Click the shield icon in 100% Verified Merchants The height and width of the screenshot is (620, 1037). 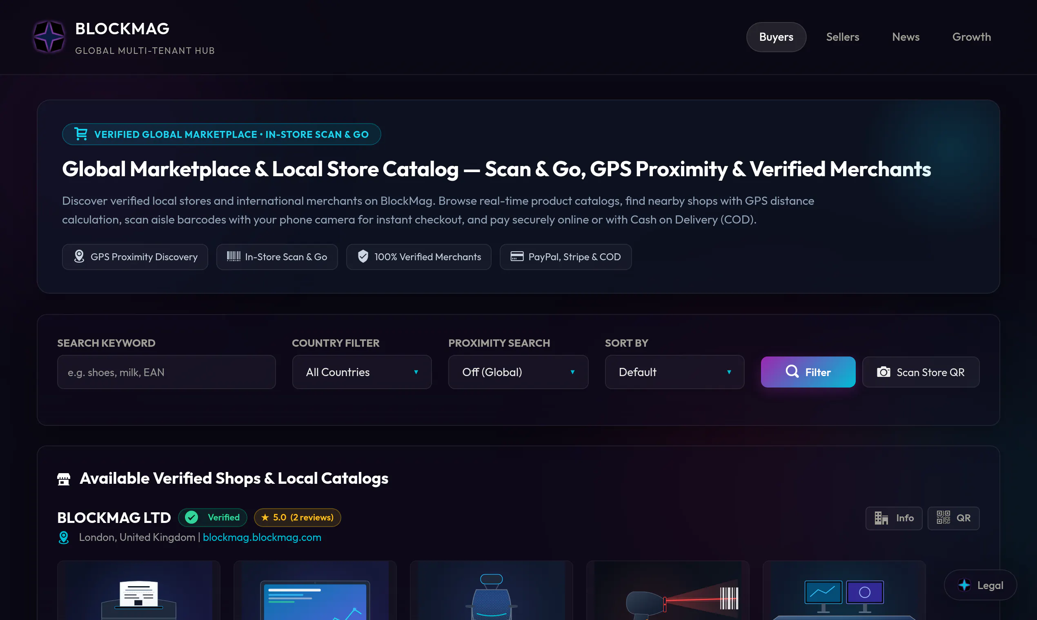[x=363, y=257]
